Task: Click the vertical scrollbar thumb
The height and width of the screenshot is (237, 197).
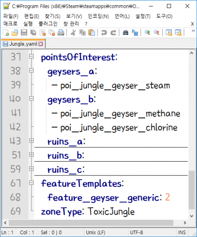Action: pyautogui.click(x=191, y=190)
